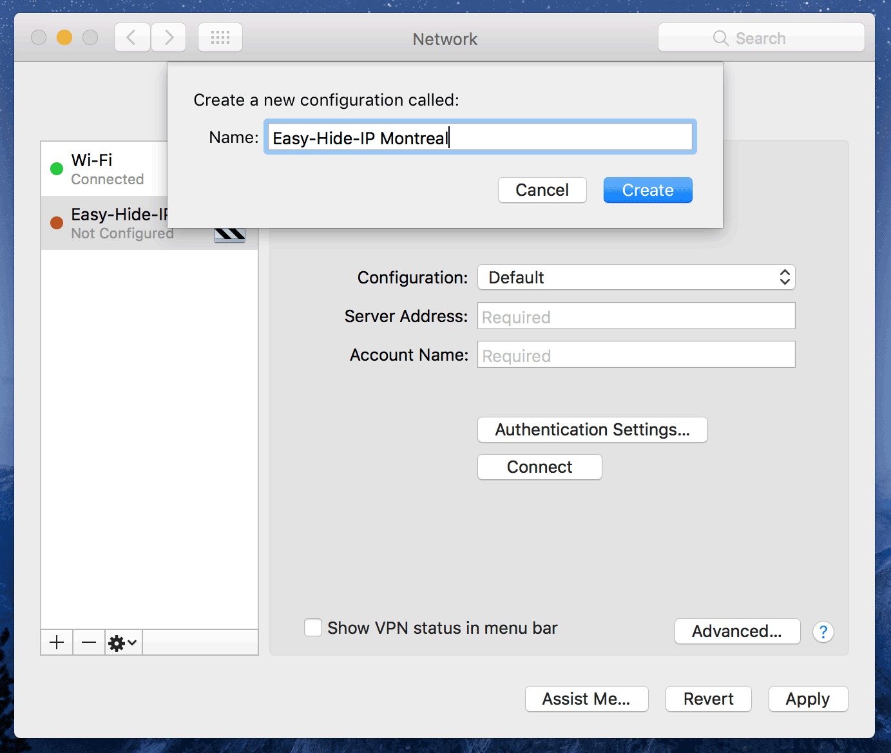891x753 pixels.
Task: Open Authentication Settings
Action: (x=593, y=430)
